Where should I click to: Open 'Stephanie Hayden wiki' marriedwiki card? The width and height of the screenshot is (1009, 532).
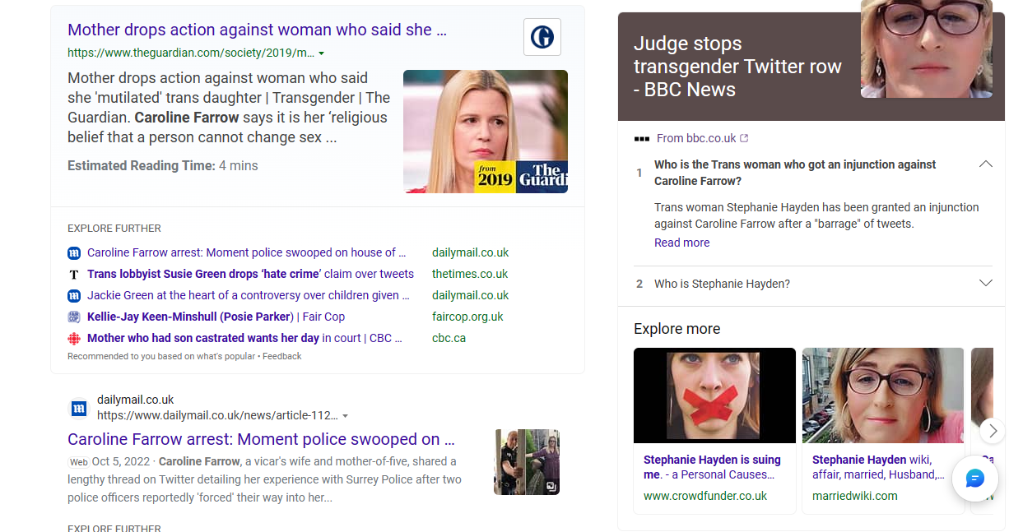(x=880, y=467)
